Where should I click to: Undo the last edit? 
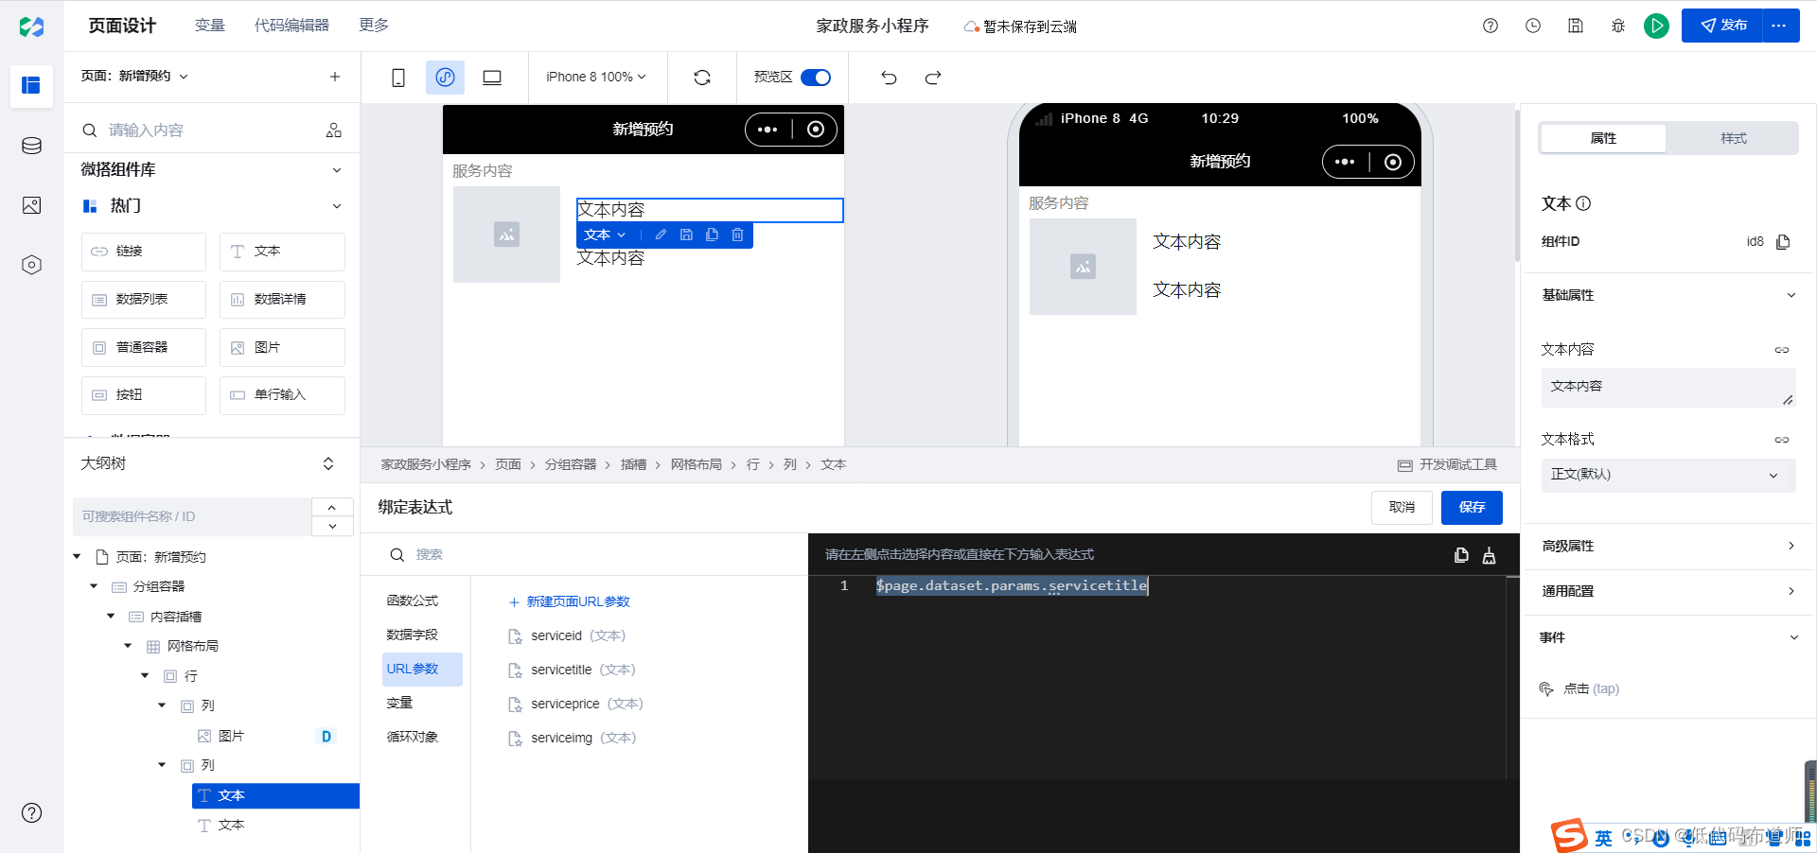(x=889, y=78)
